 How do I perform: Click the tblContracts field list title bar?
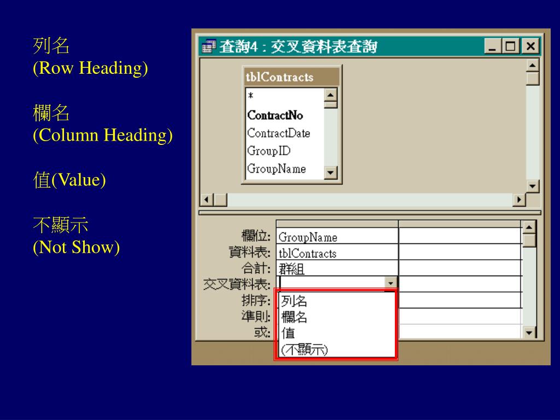click(x=291, y=77)
